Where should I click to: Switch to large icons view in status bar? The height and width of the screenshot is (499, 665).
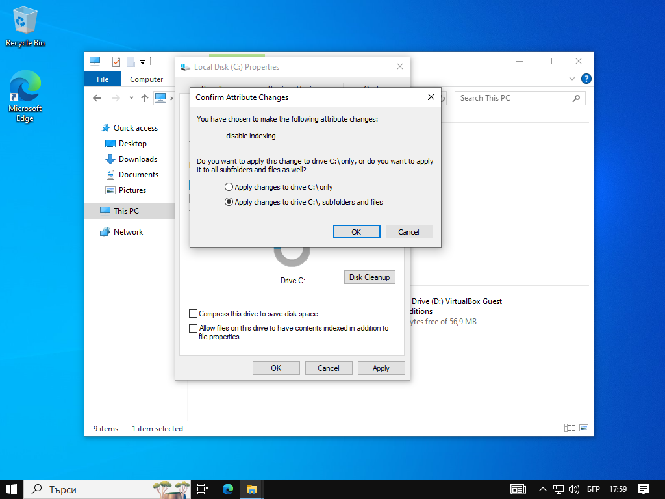[584, 428]
